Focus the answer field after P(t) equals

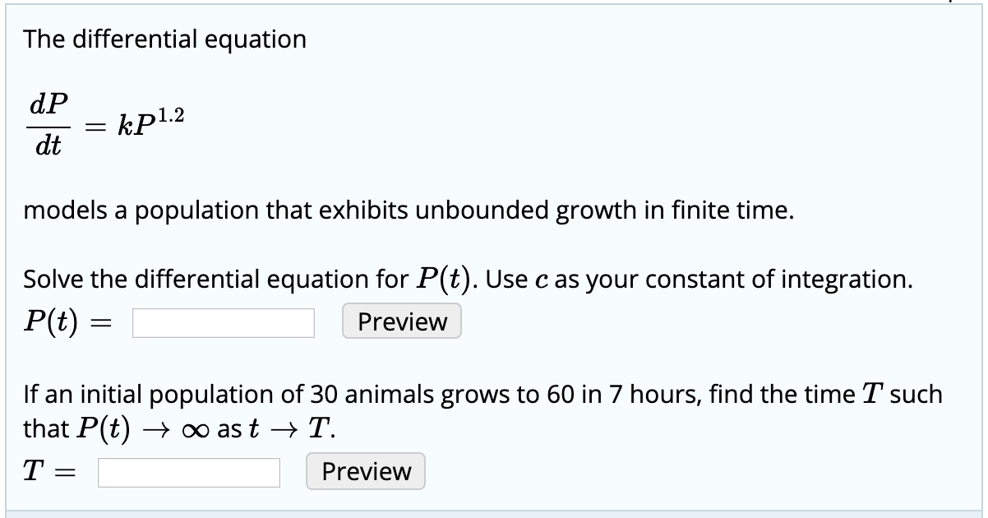tap(224, 324)
